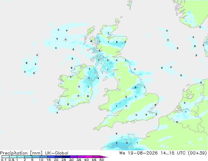This screenshot has height=161, width=208.
Task: Click the 'We 19-08-2026' date text
Action: pyautogui.click(x=138, y=153)
